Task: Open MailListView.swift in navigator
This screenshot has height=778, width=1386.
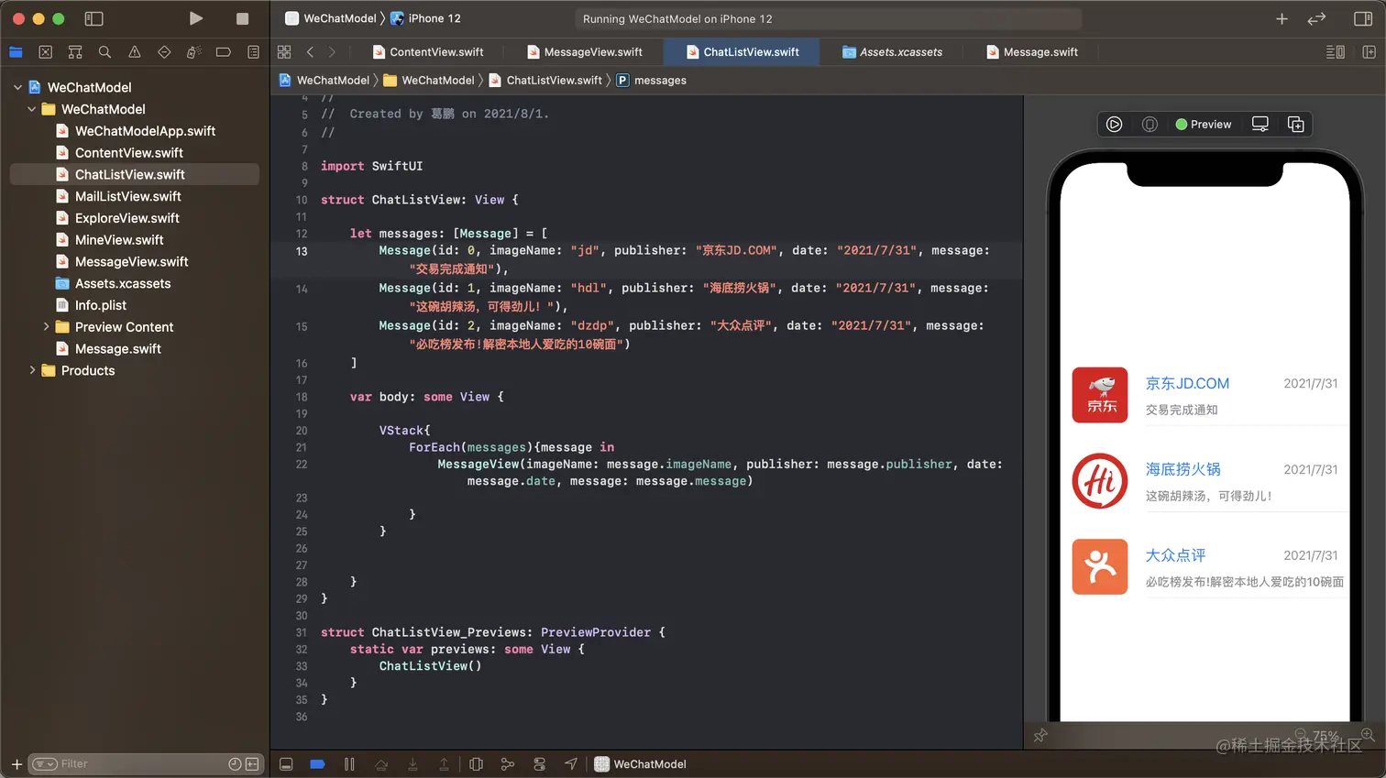Action: tap(127, 196)
